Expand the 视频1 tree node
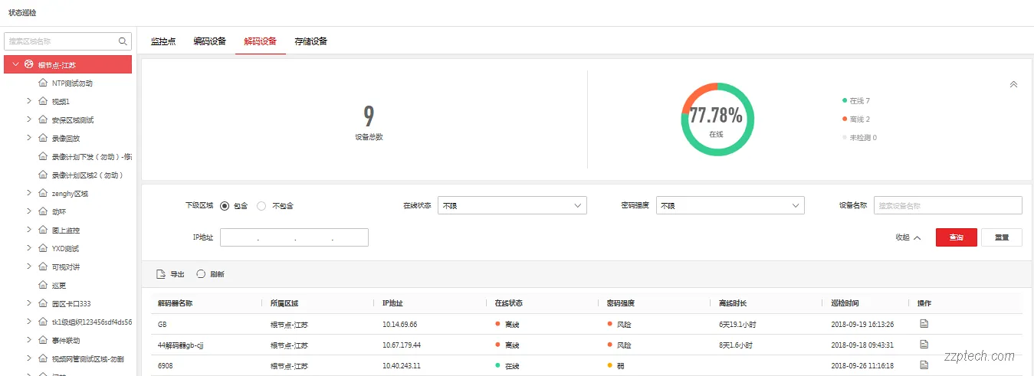Screen dimensions: 1034x376 click(x=29, y=101)
